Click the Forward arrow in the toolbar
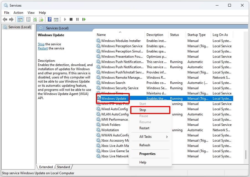The image size is (250, 177). [11, 19]
